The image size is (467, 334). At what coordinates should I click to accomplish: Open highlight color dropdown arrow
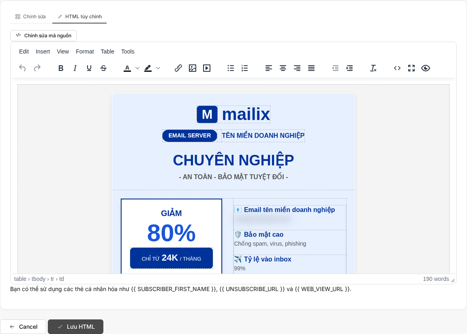158,68
